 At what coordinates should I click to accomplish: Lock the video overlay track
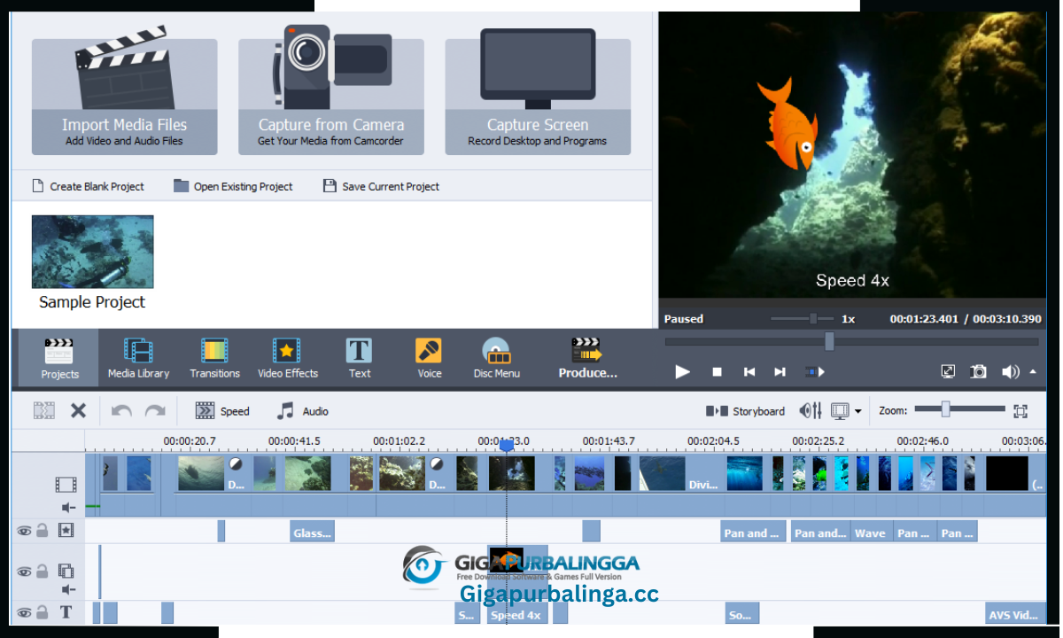43,571
